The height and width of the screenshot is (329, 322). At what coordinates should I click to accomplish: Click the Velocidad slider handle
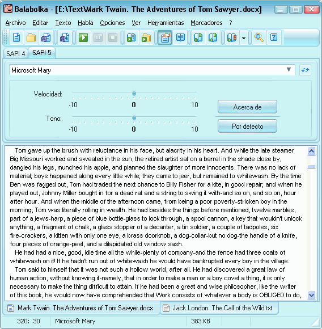pyautogui.click(x=134, y=94)
